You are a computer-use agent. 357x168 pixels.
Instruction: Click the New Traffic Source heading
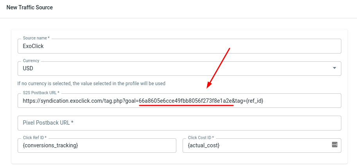(30, 7)
